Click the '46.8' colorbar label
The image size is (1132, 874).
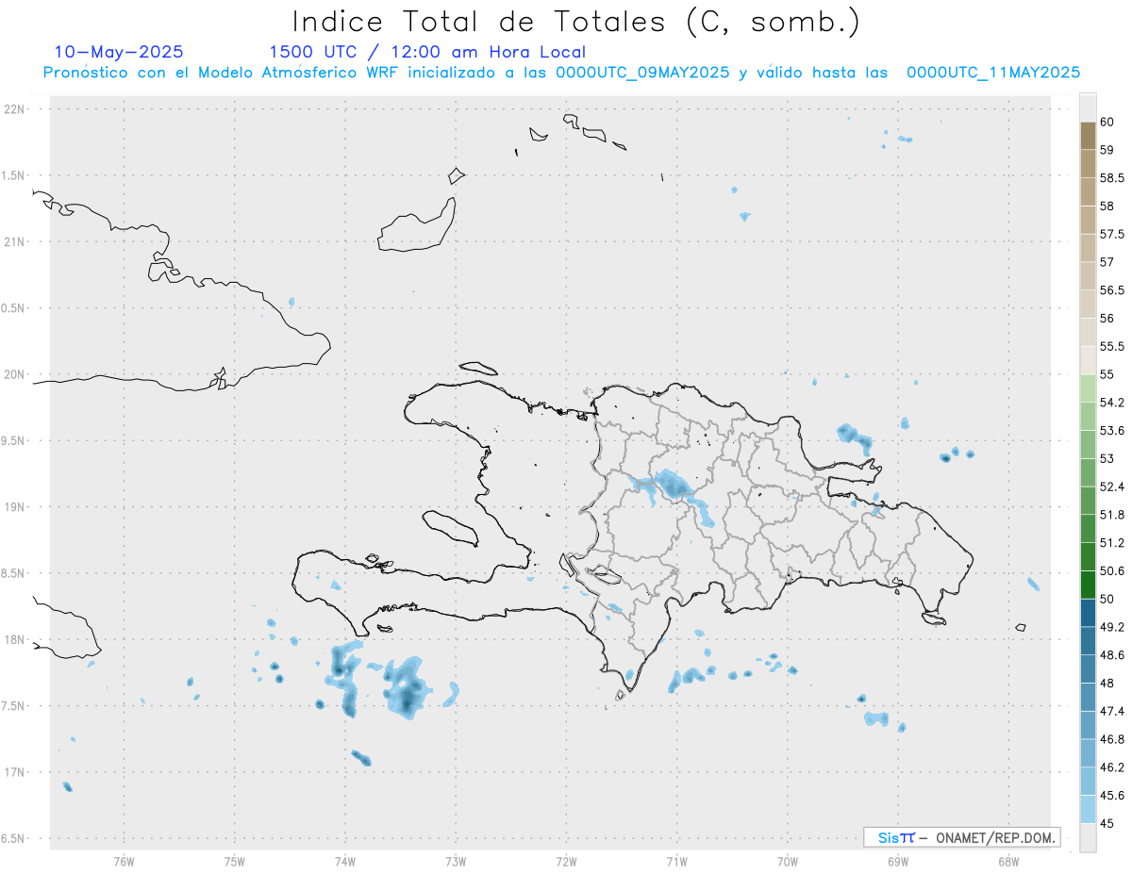[x=1111, y=739]
